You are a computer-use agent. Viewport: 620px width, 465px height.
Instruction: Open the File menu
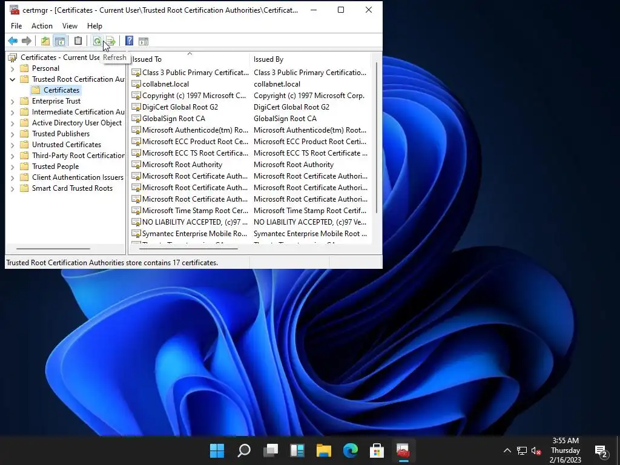(x=16, y=25)
